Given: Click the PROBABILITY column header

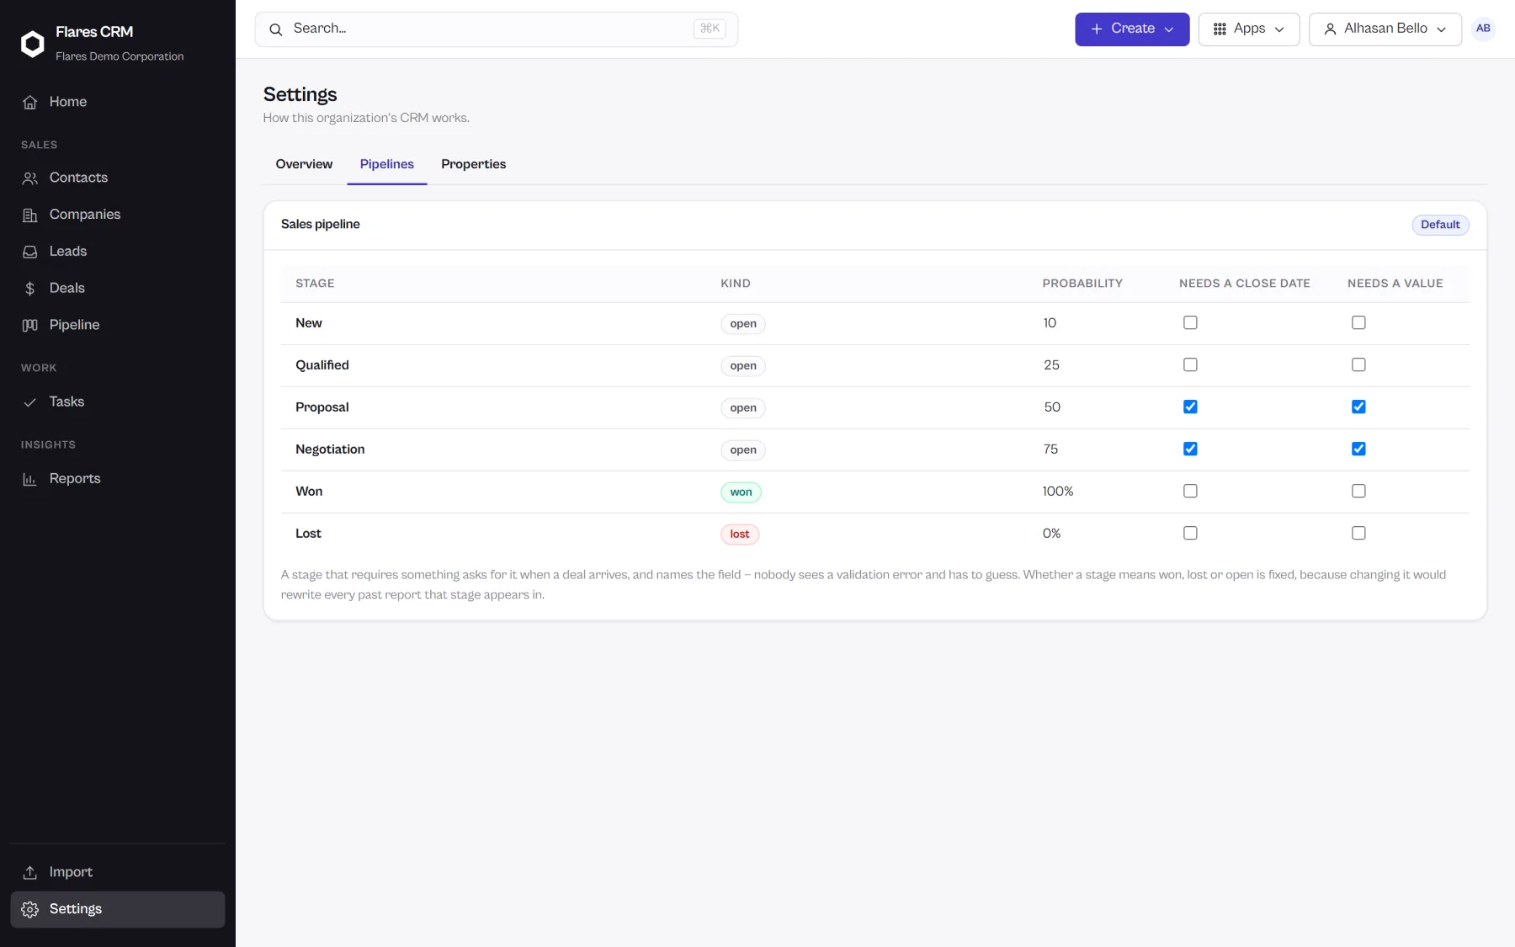Looking at the screenshot, I should click(1082, 284).
